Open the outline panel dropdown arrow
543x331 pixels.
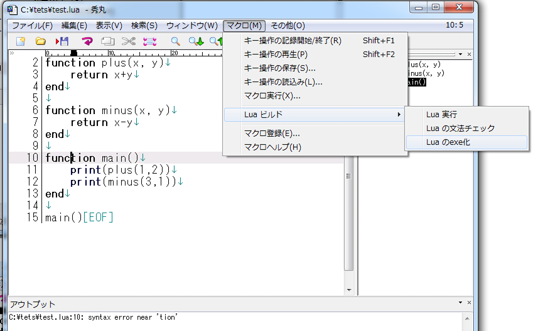(x=460, y=54)
